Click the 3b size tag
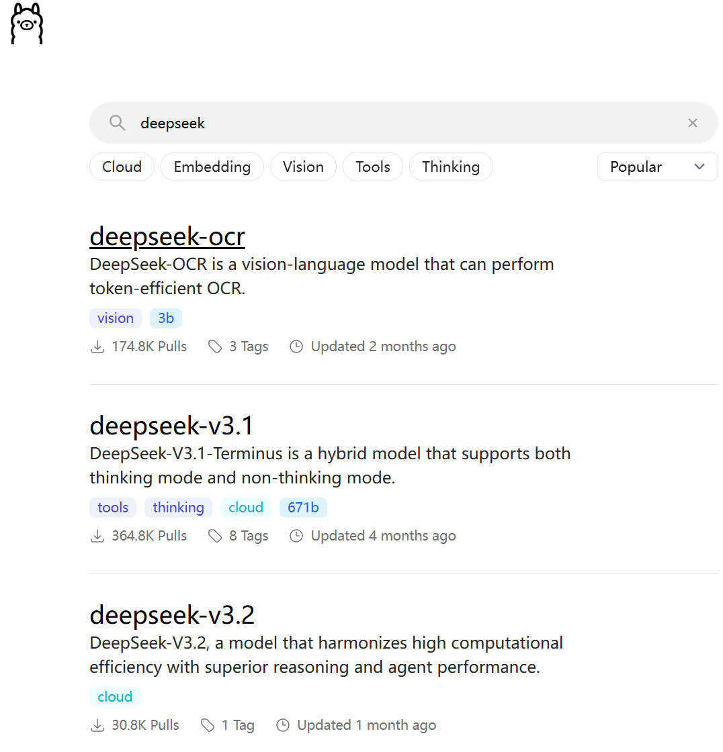Screen dimensions: 723x752 pos(166,318)
